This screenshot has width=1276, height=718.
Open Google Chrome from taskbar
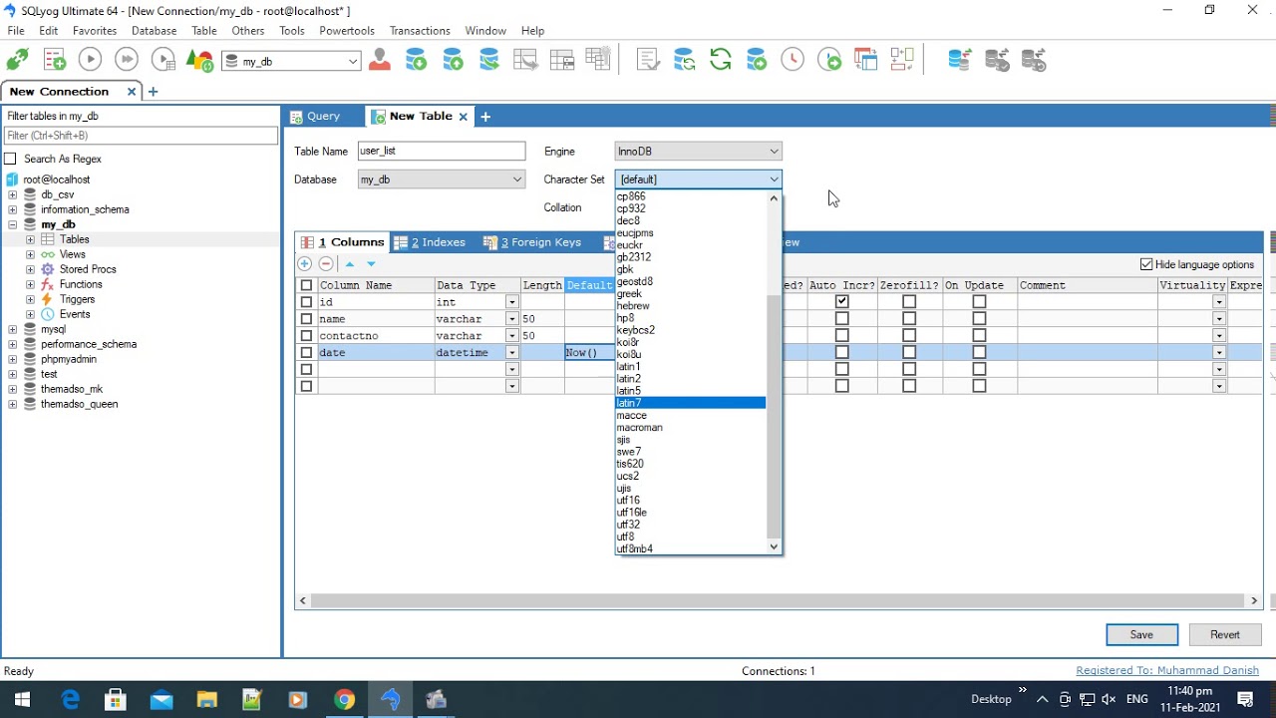coord(344,700)
